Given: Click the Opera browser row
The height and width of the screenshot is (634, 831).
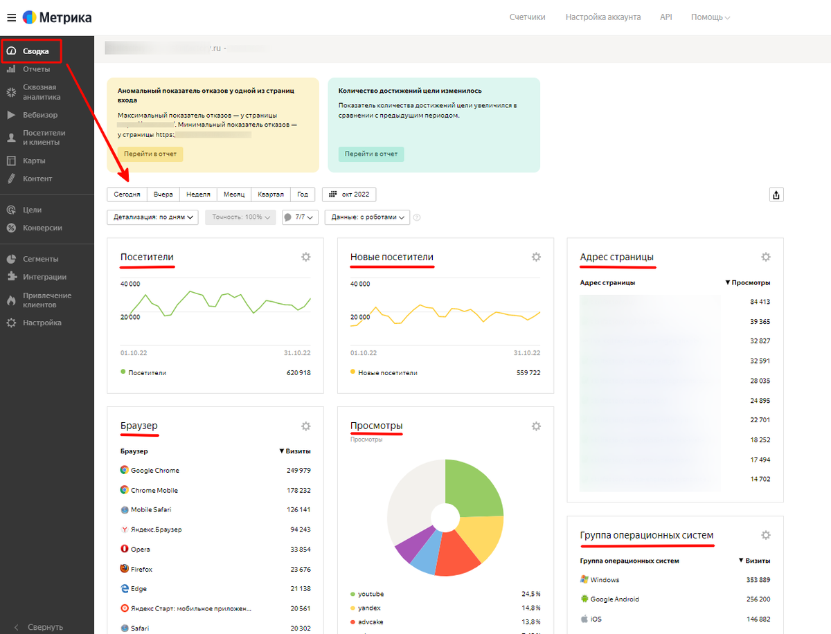Looking at the screenshot, I should pos(215,550).
